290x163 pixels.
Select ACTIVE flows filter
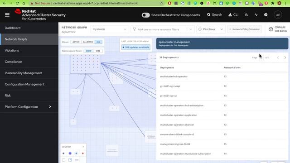click(76, 42)
